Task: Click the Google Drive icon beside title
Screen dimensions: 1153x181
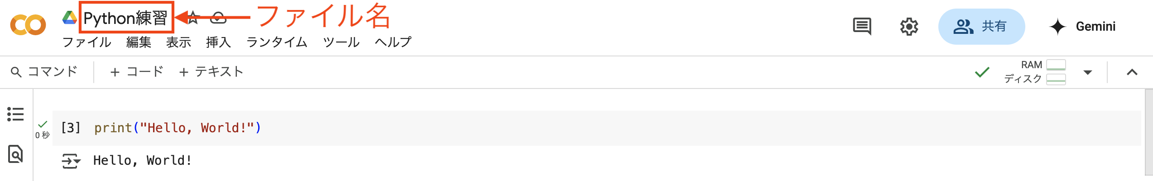Action: coord(69,18)
